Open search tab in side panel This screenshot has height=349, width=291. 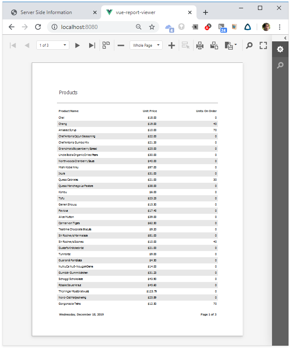point(280,65)
